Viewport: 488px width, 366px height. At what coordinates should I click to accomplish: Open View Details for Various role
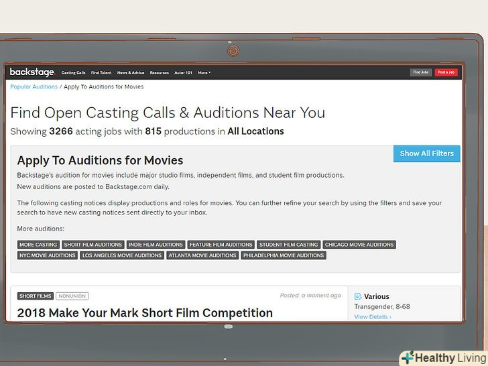click(373, 316)
